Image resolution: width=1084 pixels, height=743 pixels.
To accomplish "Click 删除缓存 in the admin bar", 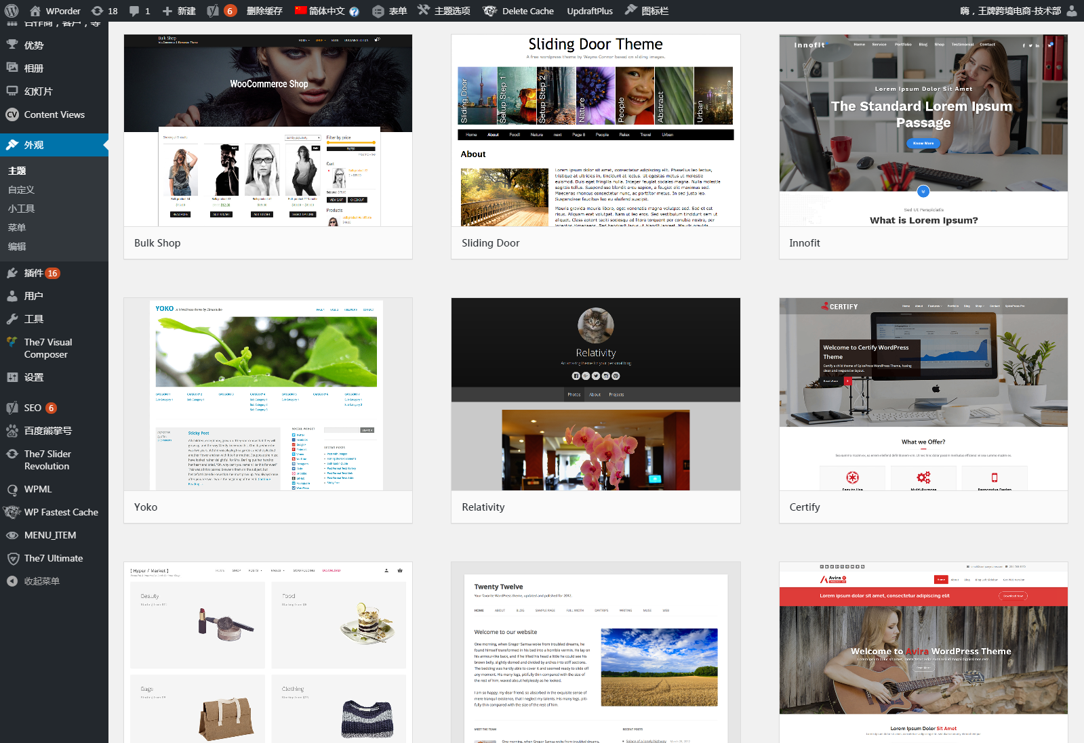I will click(264, 11).
